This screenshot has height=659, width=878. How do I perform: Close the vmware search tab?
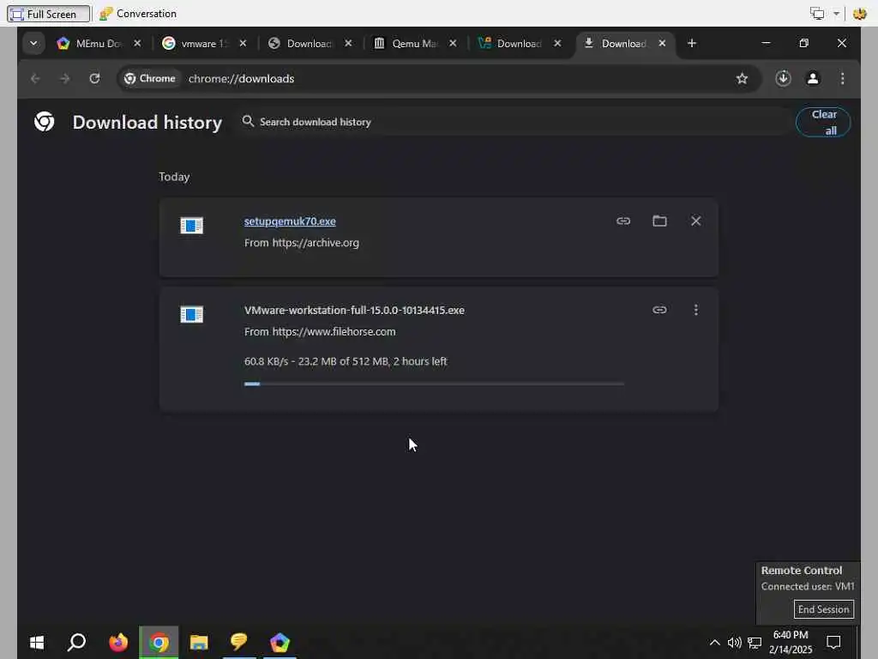tap(243, 43)
